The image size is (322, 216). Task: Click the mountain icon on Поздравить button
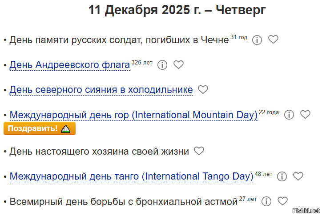65,129
